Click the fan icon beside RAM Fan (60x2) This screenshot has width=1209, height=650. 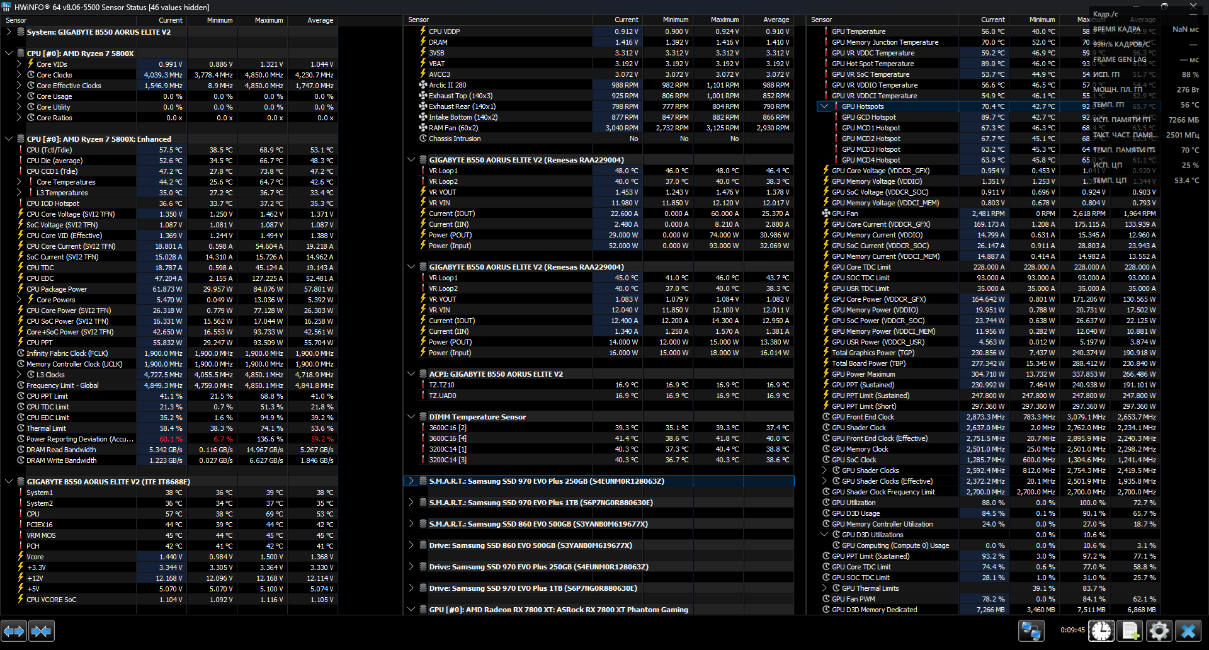423,128
